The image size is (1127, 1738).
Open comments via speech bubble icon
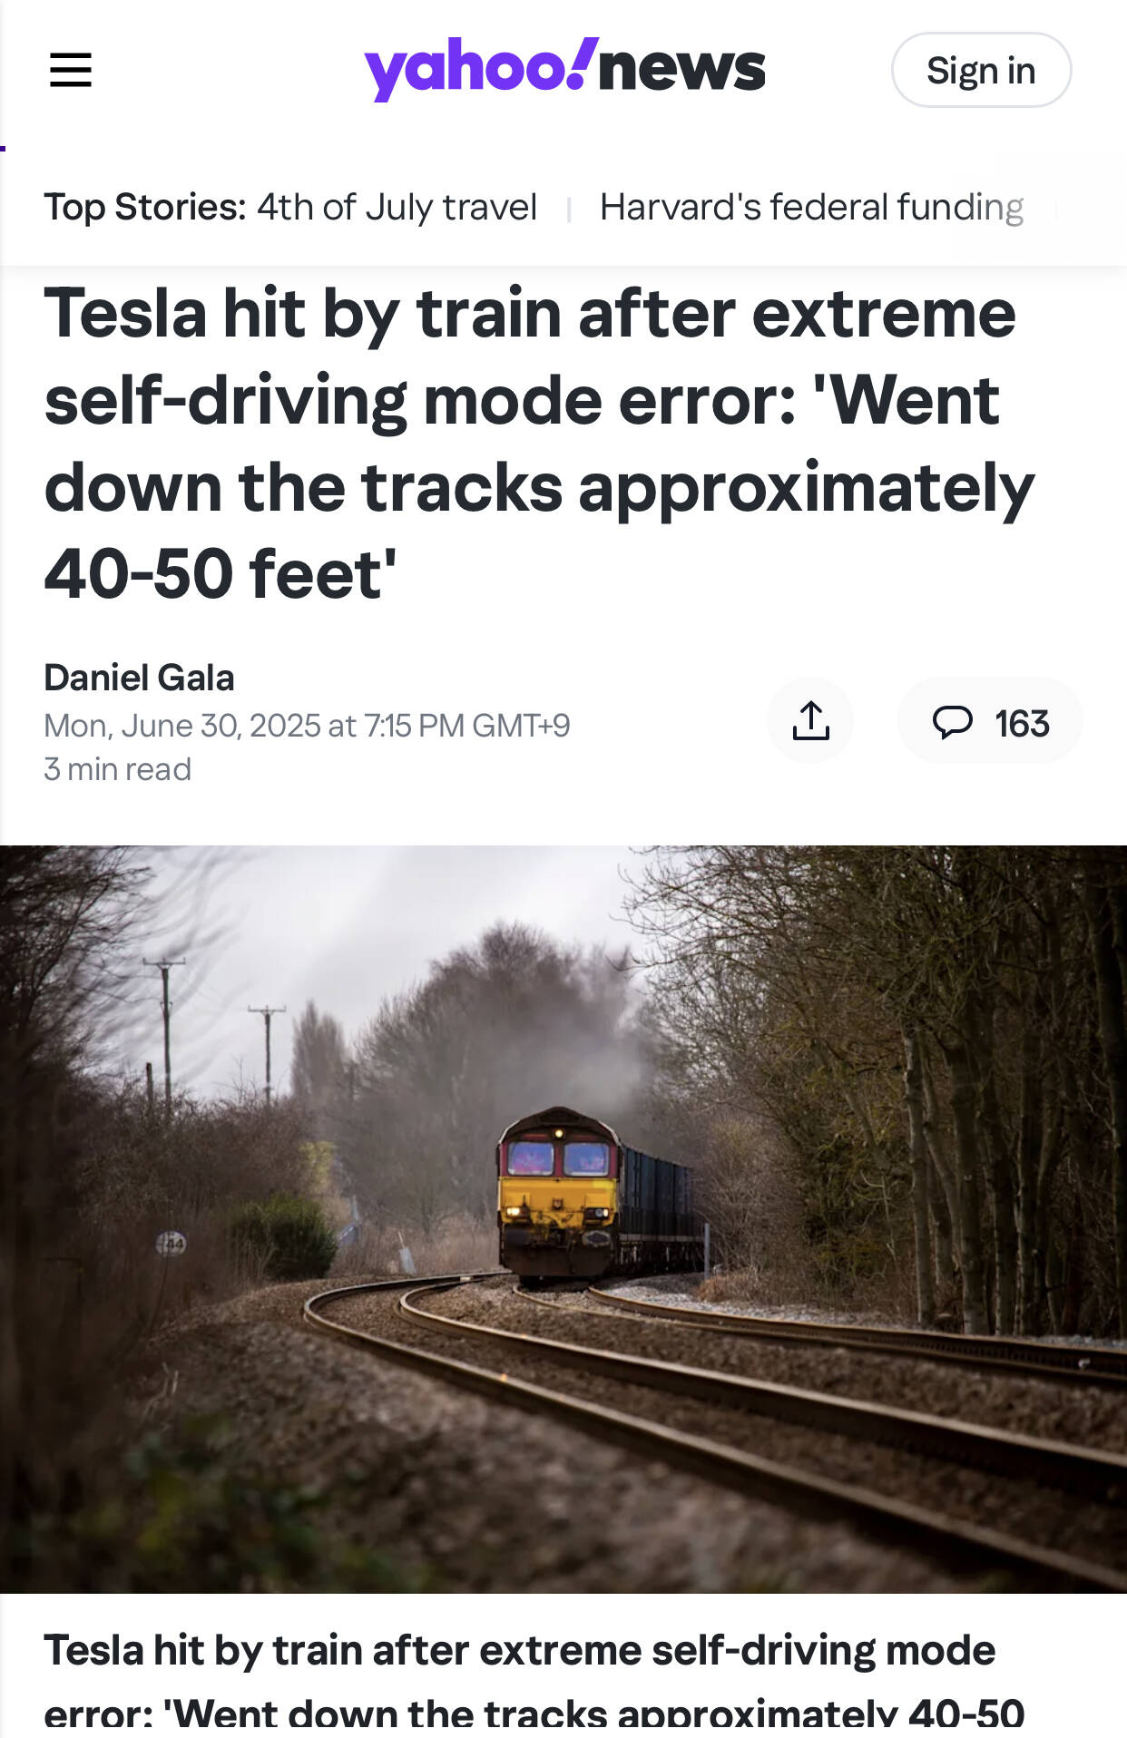(x=952, y=722)
